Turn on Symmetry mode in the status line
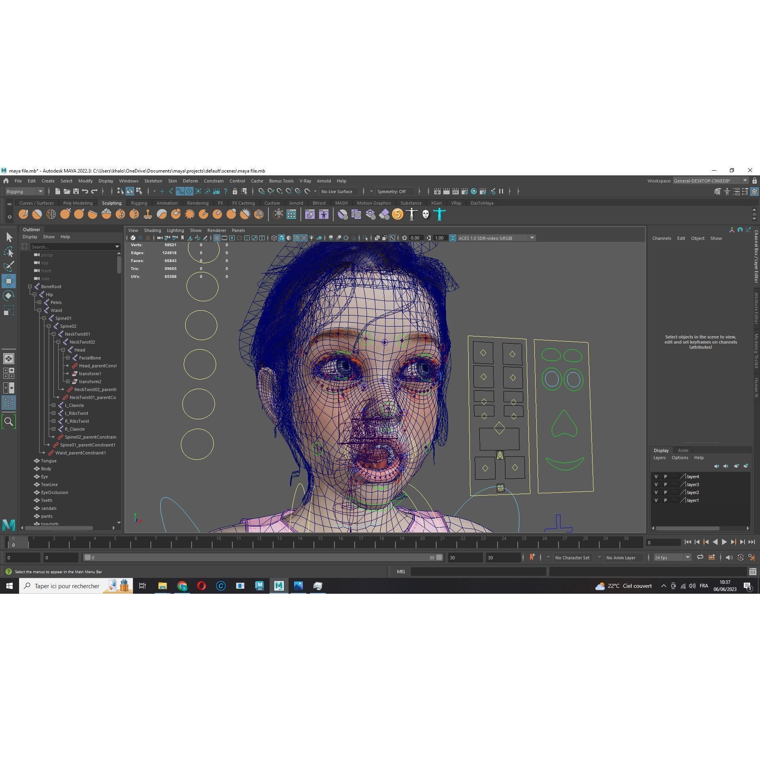 pyautogui.click(x=395, y=191)
